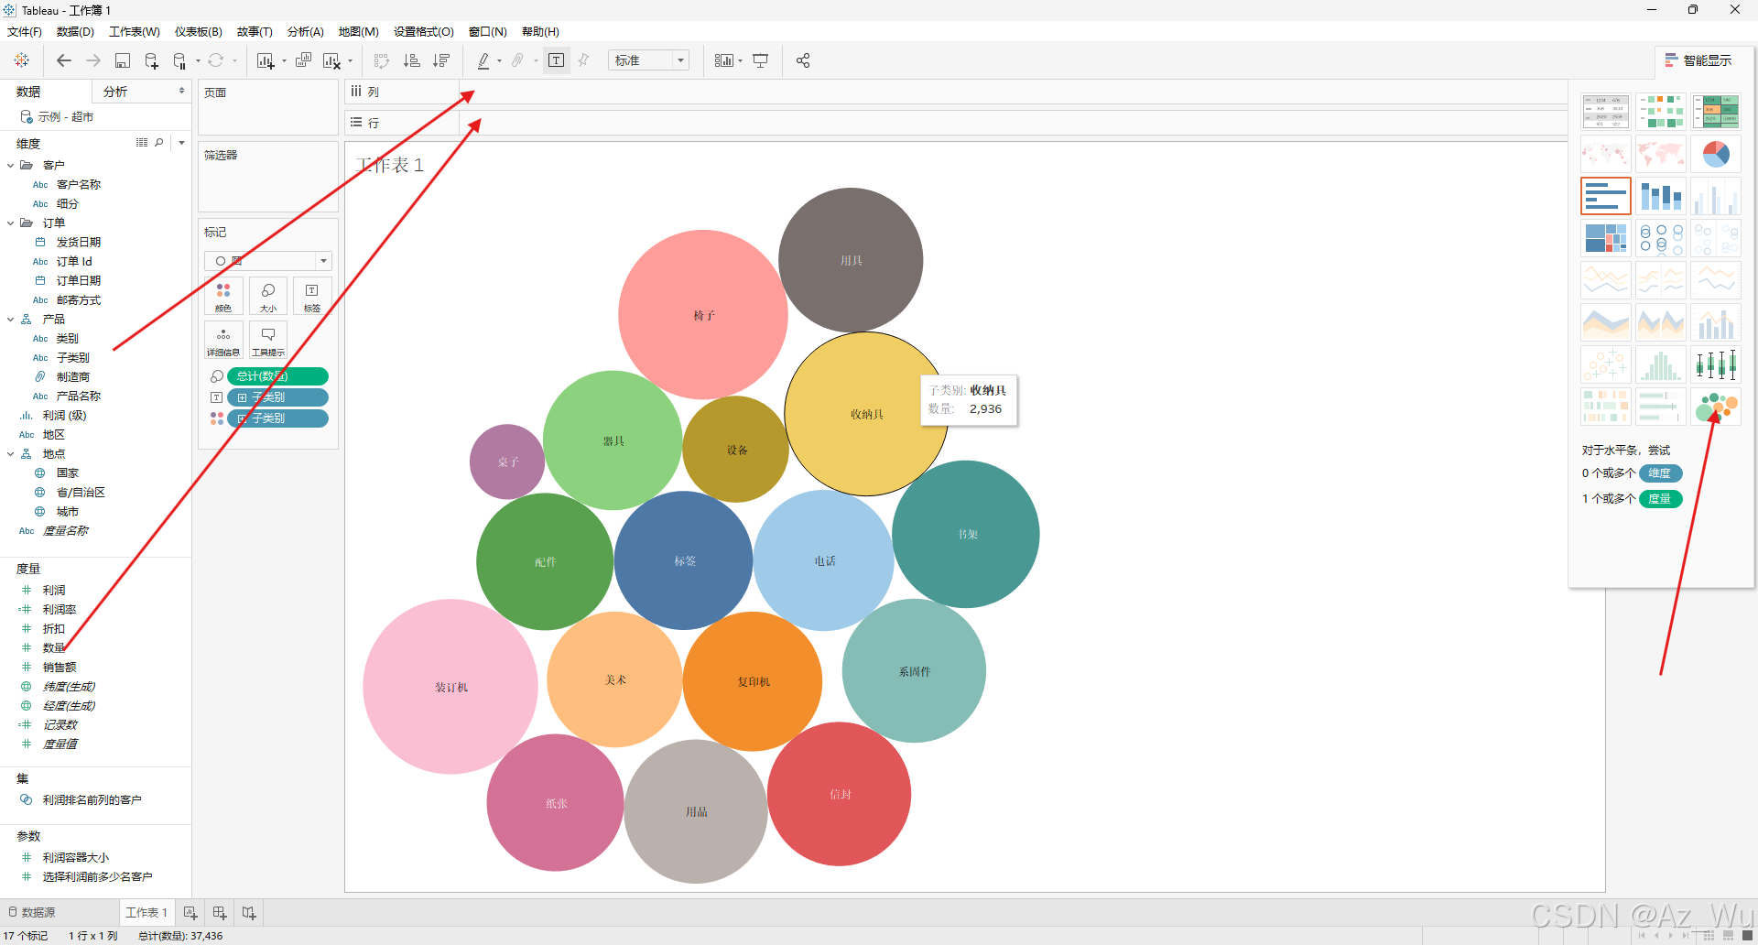Refresh data with the circular arrow icon
The height and width of the screenshot is (945, 1758).
tap(216, 60)
